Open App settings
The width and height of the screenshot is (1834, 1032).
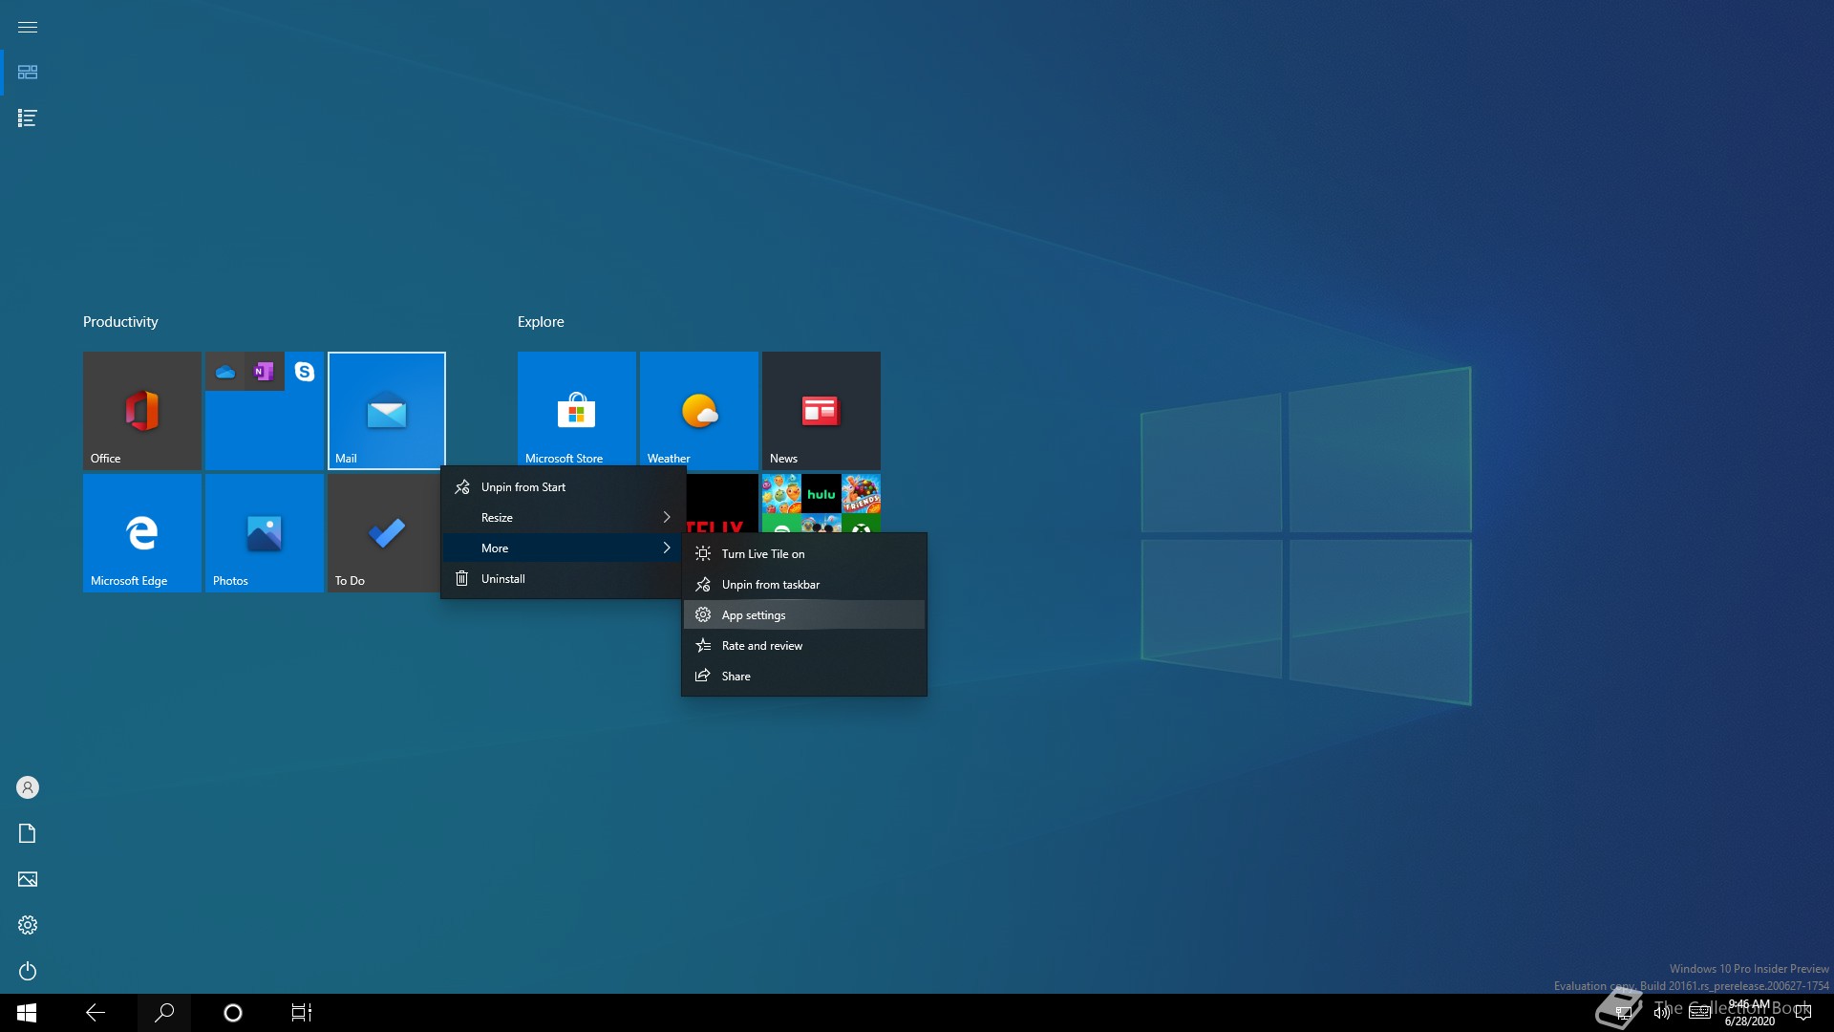[x=804, y=615]
